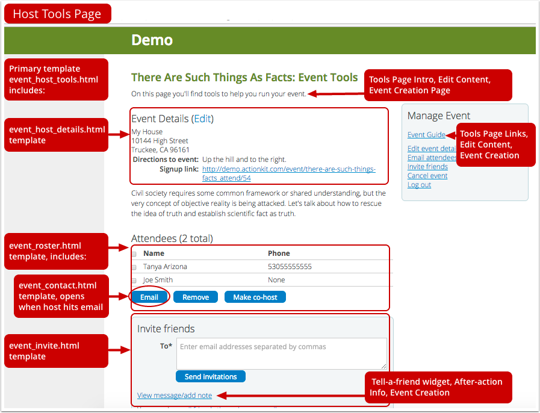Open the Edit link beside Event Details

(x=202, y=119)
